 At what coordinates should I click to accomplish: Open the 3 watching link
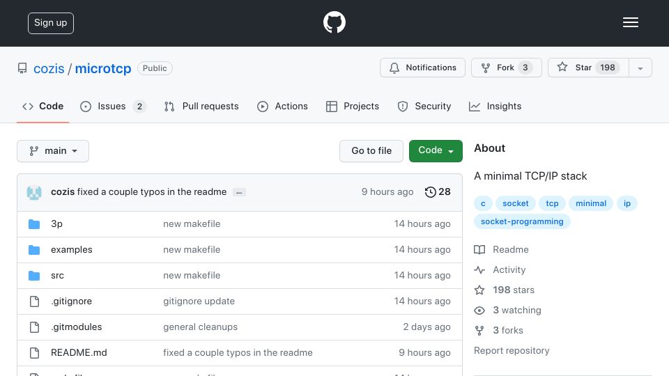tap(516, 310)
